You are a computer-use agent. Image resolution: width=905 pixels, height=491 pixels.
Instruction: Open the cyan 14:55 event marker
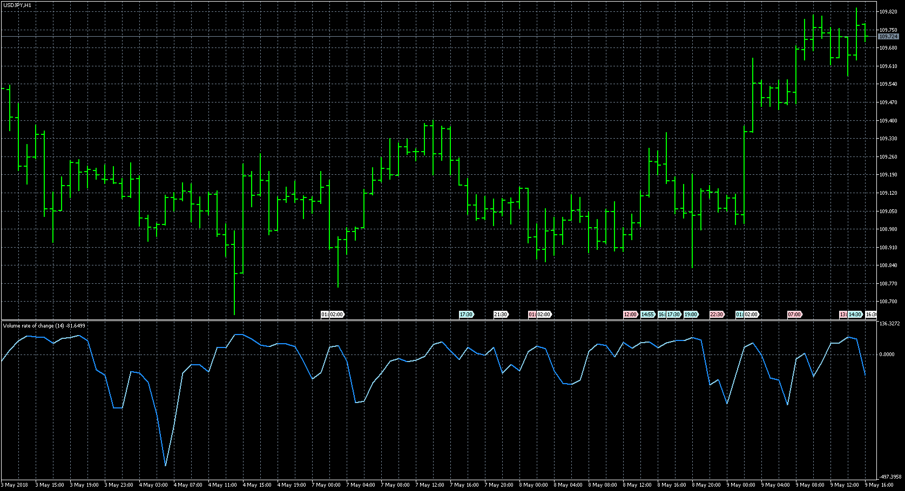tap(647, 315)
